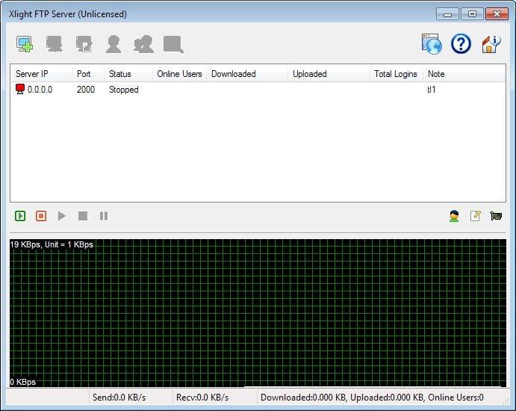Click the 0 KBps graph label
Screen dimensions: 516x411
point(22,382)
